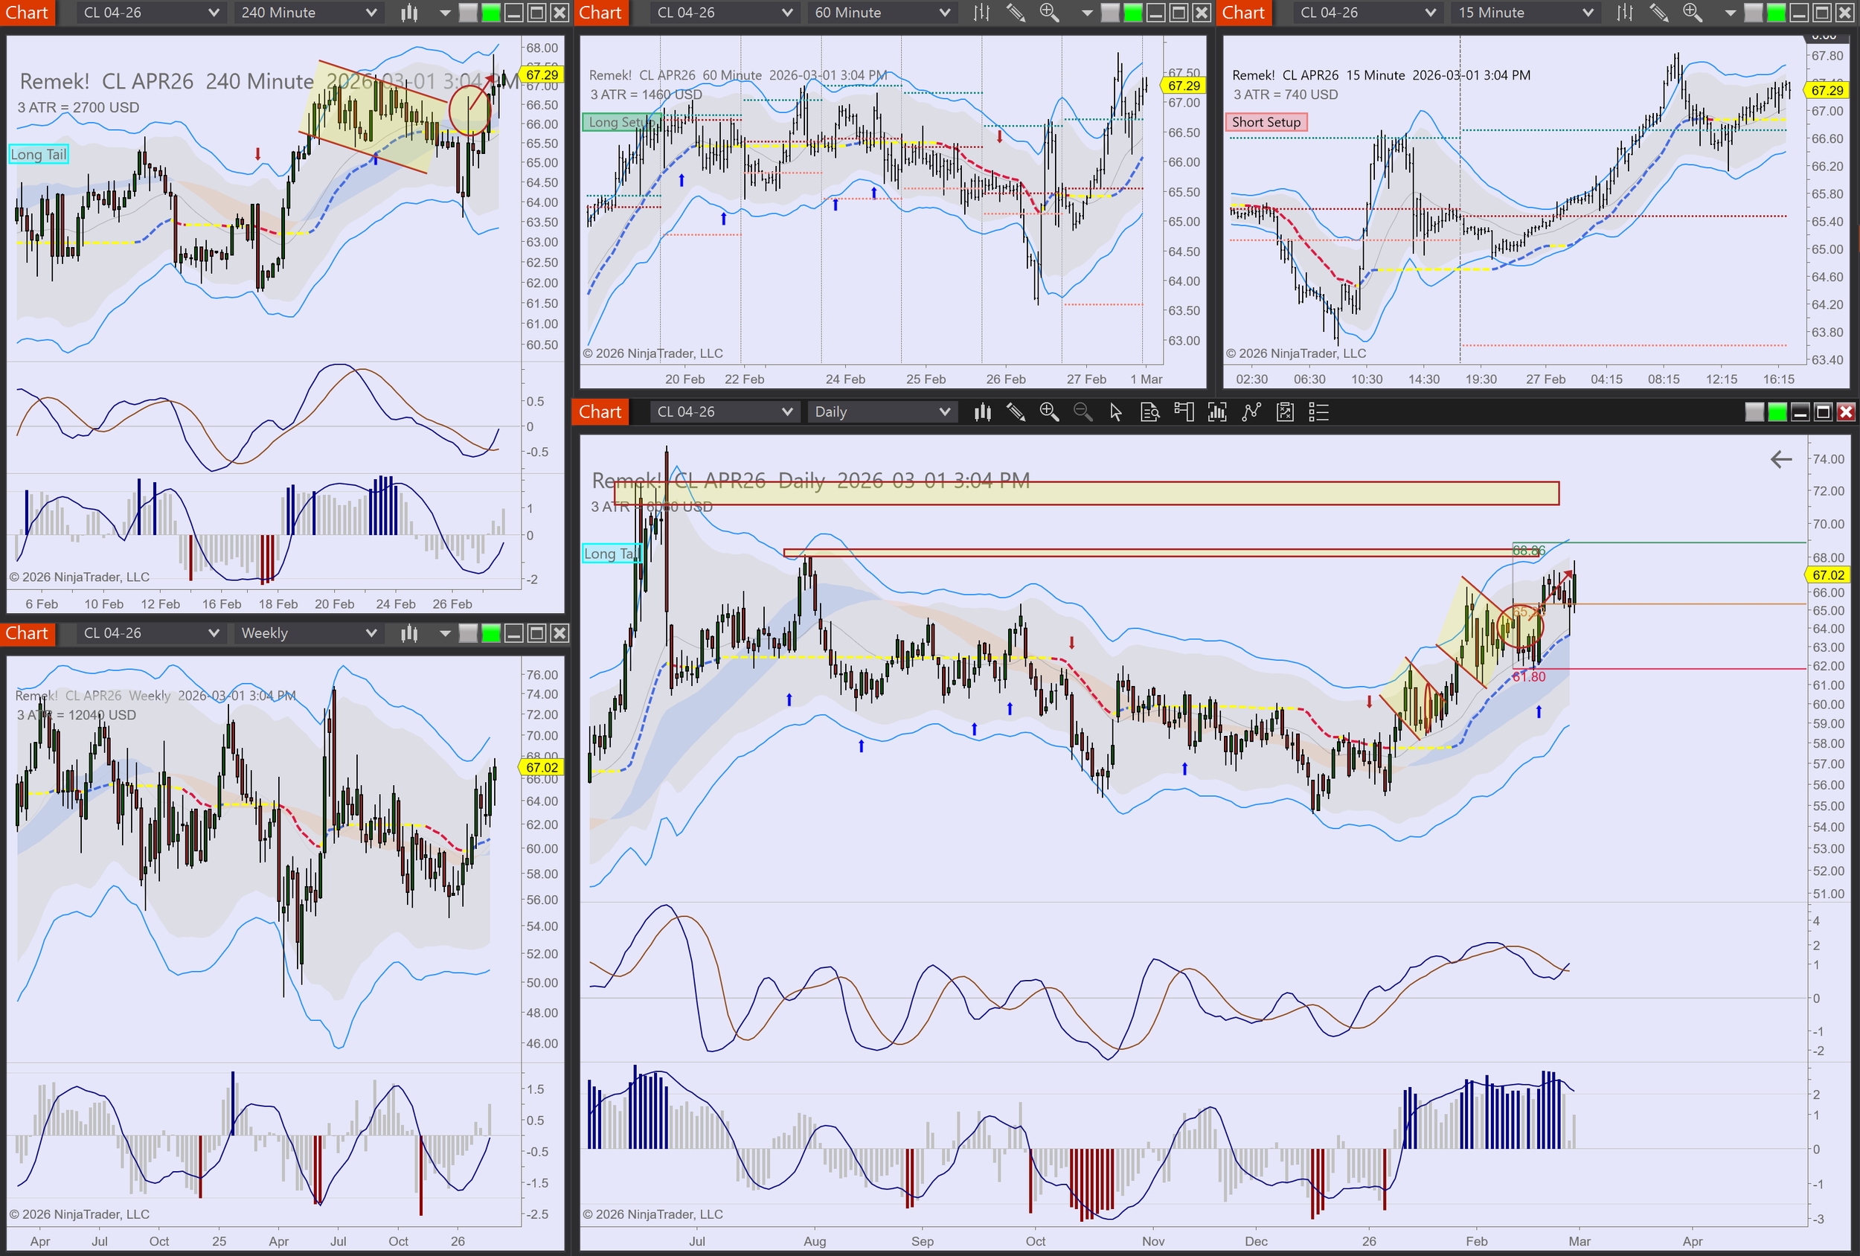Select the Cursor pointer tool on Daily chart
The height and width of the screenshot is (1256, 1860).
pyautogui.click(x=1116, y=412)
